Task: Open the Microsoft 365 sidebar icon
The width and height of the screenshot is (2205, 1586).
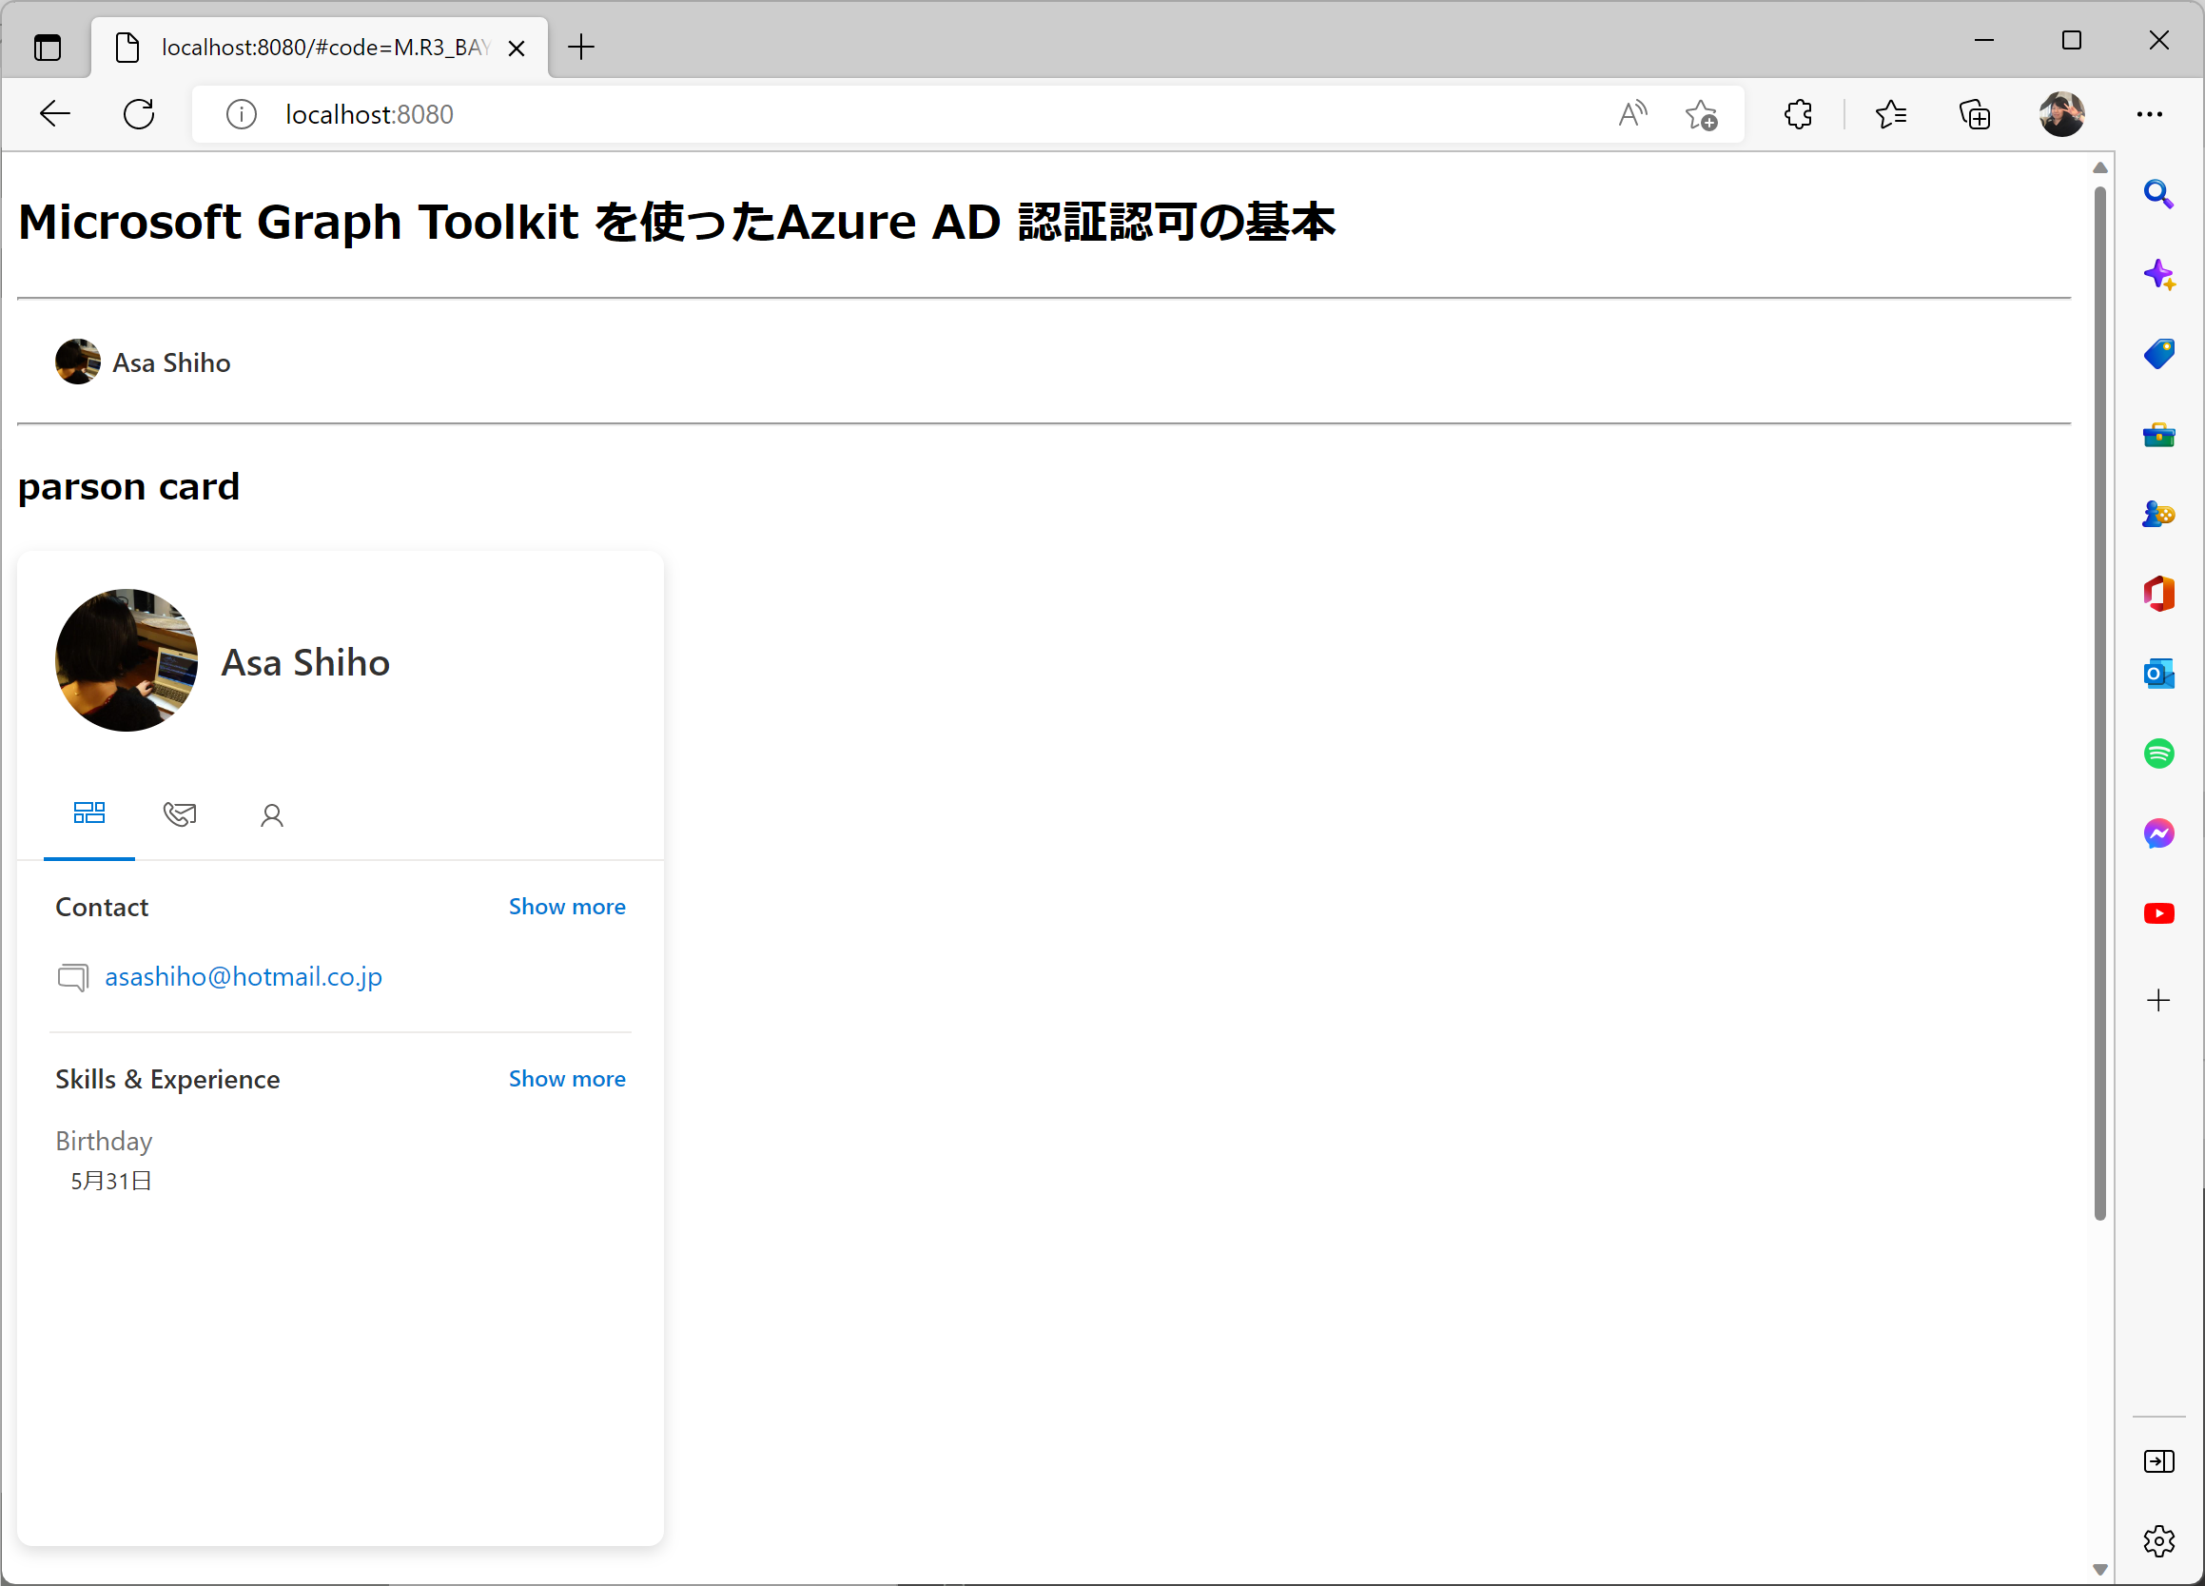Action: click(x=2159, y=593)
